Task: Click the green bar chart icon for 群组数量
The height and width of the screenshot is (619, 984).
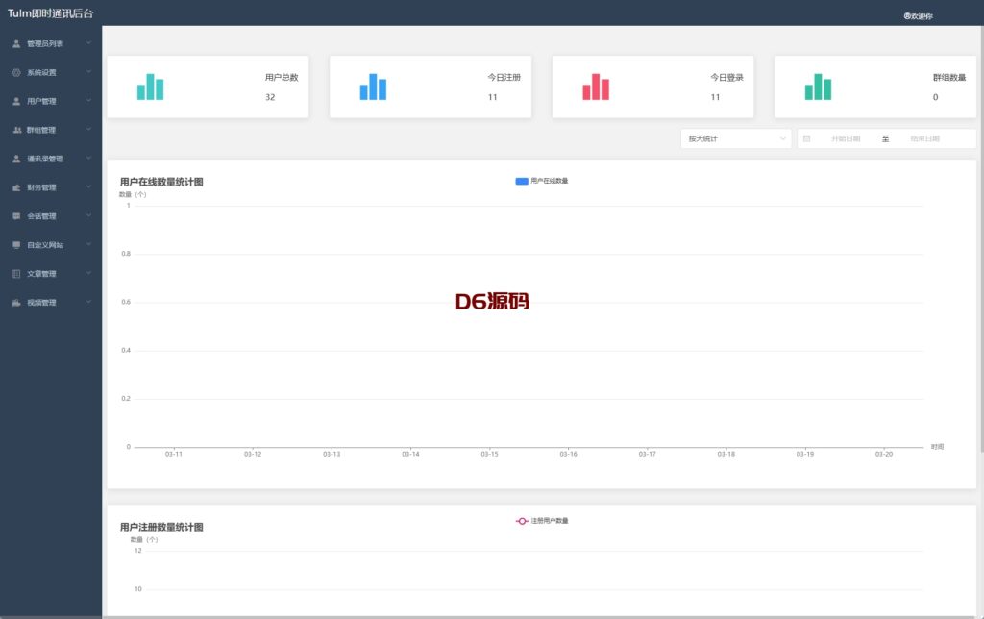Action: (x=819, y=87)
